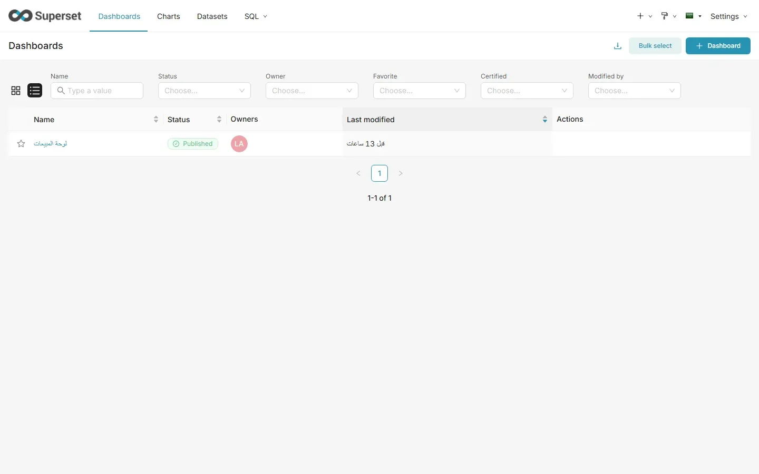Switch to list view layout
The height and width of the screenshot is (474, 759).
35,91
